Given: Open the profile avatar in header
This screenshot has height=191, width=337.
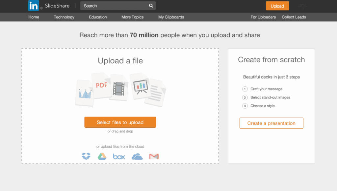Looking at the screenshot, I should click(x=302, y=6).
